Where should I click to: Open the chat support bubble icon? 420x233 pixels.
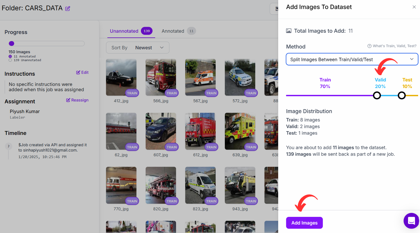[411, 221]
